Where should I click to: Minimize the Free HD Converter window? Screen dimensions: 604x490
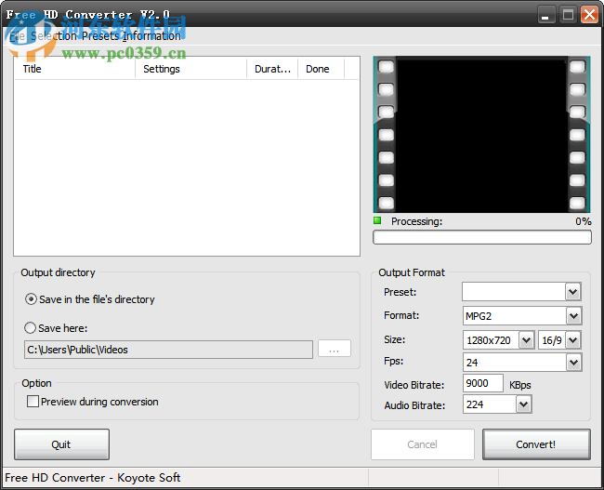click(x=545, y=15)
